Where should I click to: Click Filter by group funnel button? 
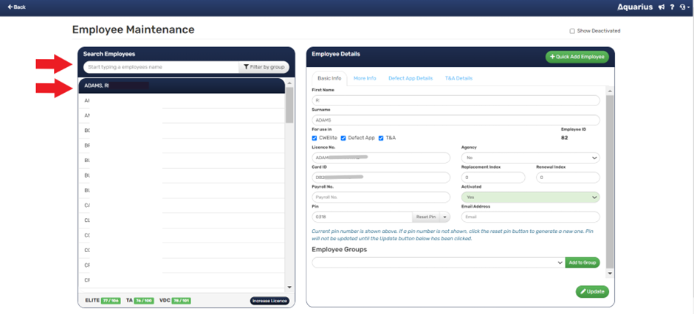click(x=264, y=67)
